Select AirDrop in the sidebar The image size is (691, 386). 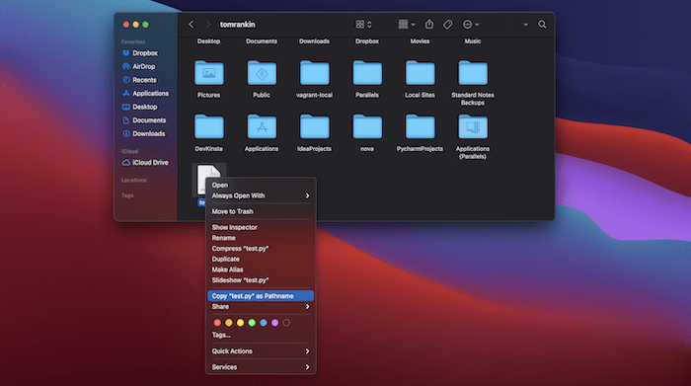tap(144, 66)
